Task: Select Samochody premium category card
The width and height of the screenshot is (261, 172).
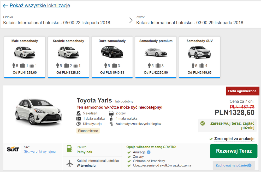Action: pyautogui.click(x=156, y=57)
